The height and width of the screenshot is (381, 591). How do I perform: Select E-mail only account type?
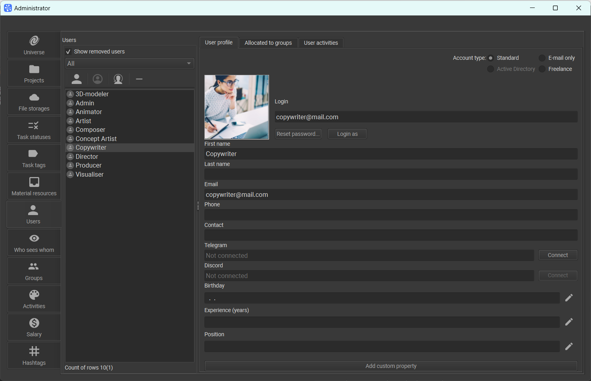tap(542, 58)
